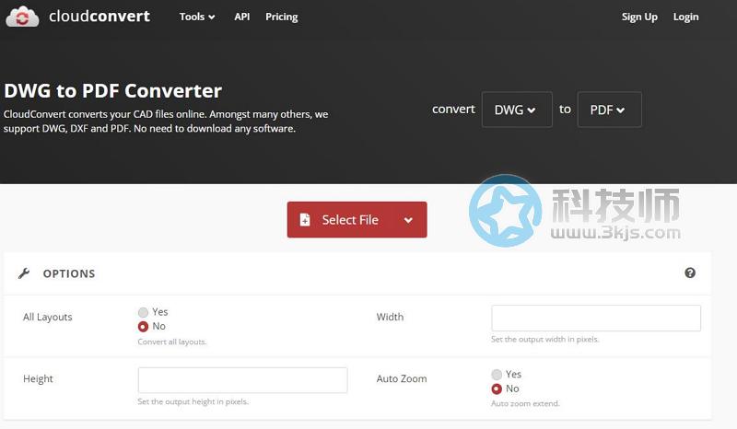This screenshot has height=429, width=737.
Task: Expand the Select File source arrow
Action: (x=408, y=220)
